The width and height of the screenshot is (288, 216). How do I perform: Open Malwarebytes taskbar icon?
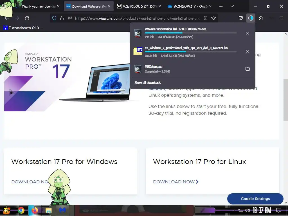[x=62, y=210]
